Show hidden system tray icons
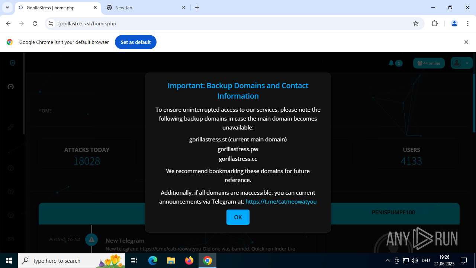 tap(387, 261)
